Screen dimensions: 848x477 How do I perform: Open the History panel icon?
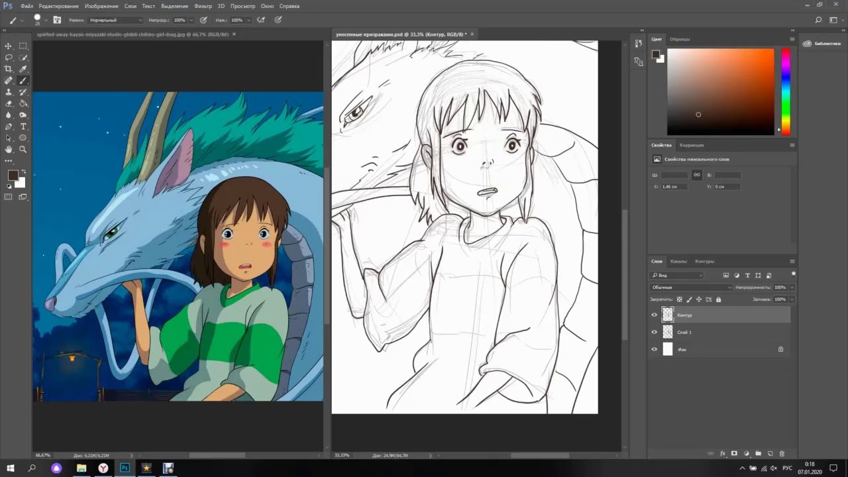638,43
